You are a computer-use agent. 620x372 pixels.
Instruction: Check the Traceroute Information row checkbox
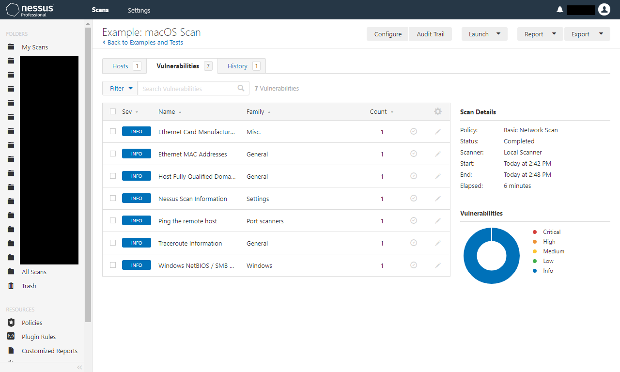pyautogui.click(x=113, y=243)
